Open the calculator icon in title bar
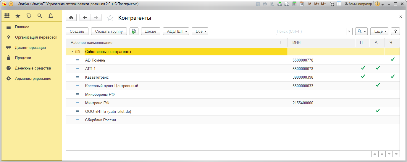 [x=294, y=4]
